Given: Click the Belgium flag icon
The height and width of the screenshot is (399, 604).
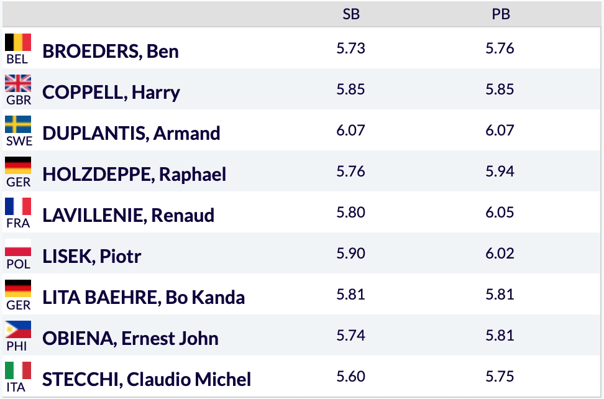Looking at the screenshot, I should (18, 42).
